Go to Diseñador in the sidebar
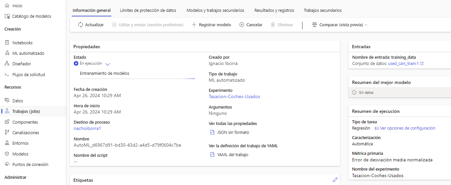This screenshot has width=451, height=185. click(x=21, y=64)
